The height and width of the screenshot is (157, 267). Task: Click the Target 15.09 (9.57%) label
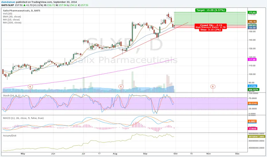[211, 10]
